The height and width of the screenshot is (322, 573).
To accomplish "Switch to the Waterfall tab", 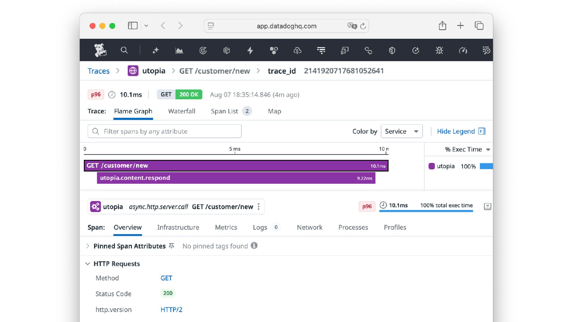I will coord(181,111).
